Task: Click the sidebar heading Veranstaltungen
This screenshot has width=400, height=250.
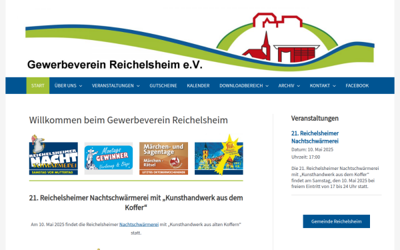Action: [315, 119]
